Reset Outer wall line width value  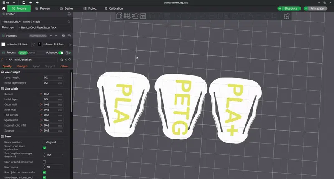coord(40,104)
